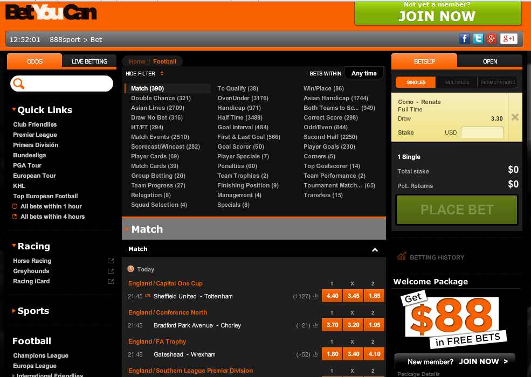This screenshot has height=377, width=531.
Task: Open the Facebook share icon
Action: pyautogui.click(x=464, y=39)
